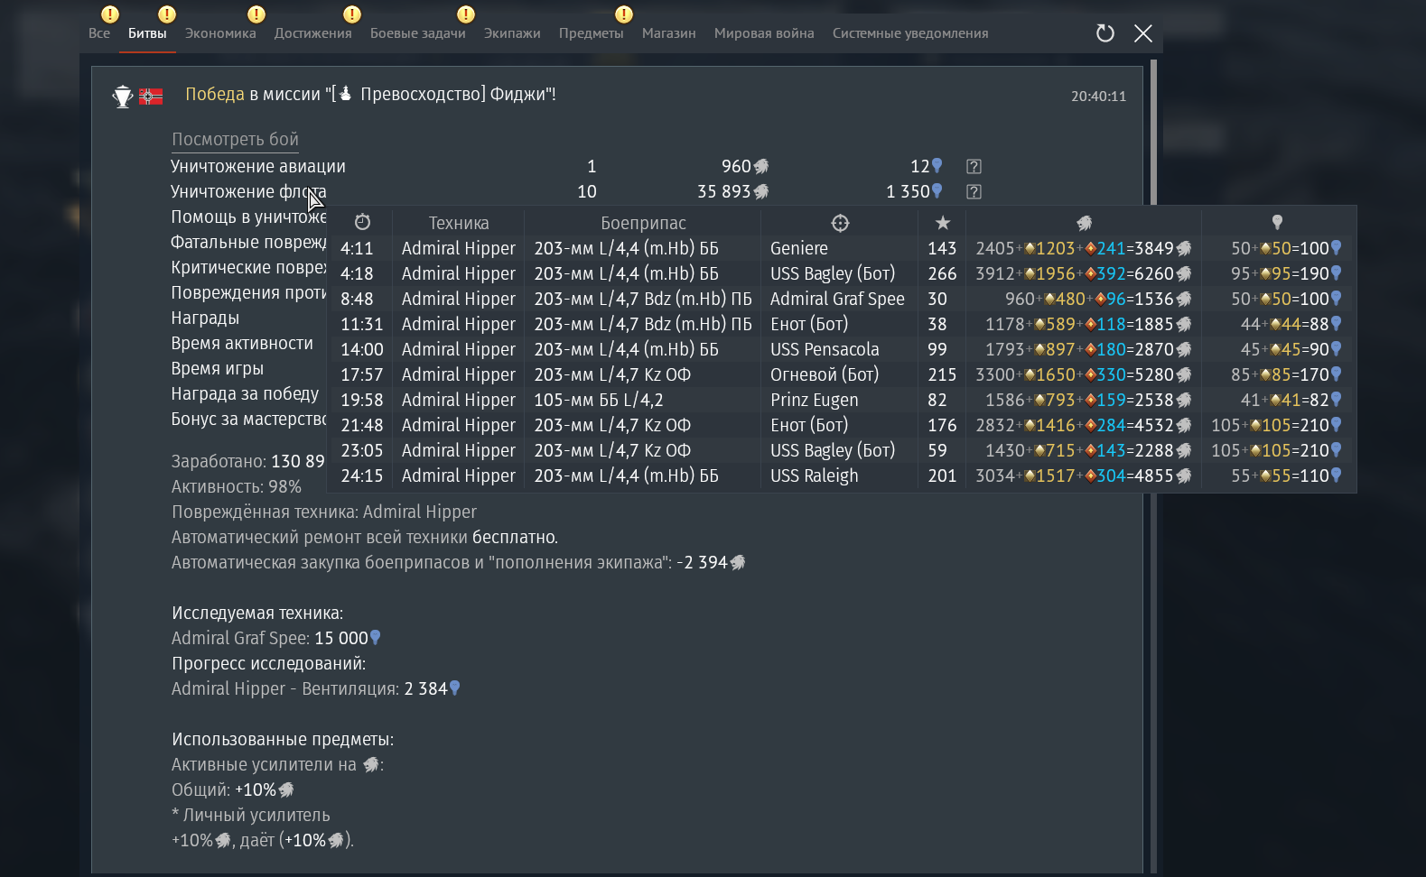This screenshot has width=1426, height=877.
Task: Click the Prinz Eugen target entry
Action: click(815, 400)
